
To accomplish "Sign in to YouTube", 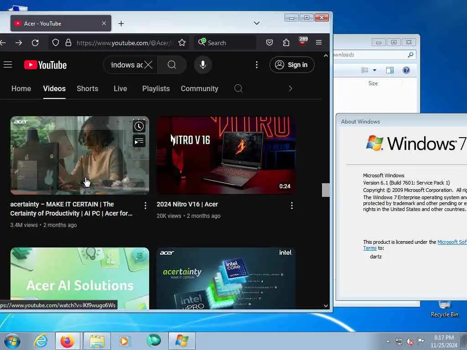I will pyautogui.click(x=291, y=65).
